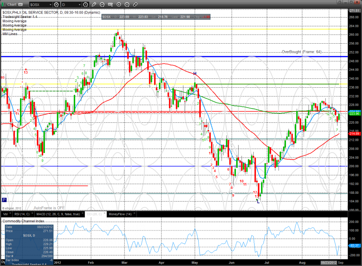This screenshot has height=266, width=362.
Task: Switch to the MoneyFlow (14) tab
Action: click(119, 214)
